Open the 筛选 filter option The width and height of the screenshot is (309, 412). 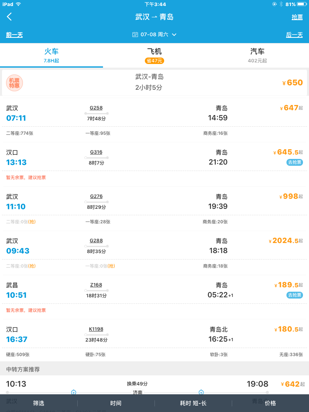(39, 403)
